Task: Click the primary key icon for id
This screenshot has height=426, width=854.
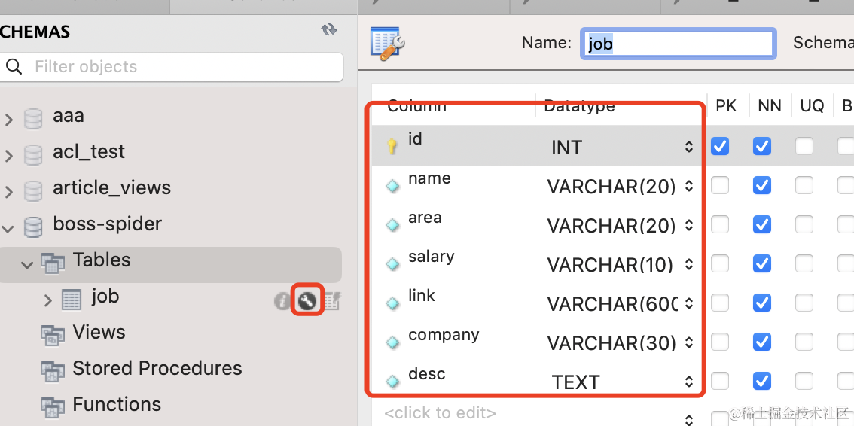Action: [x=392, y=147]
